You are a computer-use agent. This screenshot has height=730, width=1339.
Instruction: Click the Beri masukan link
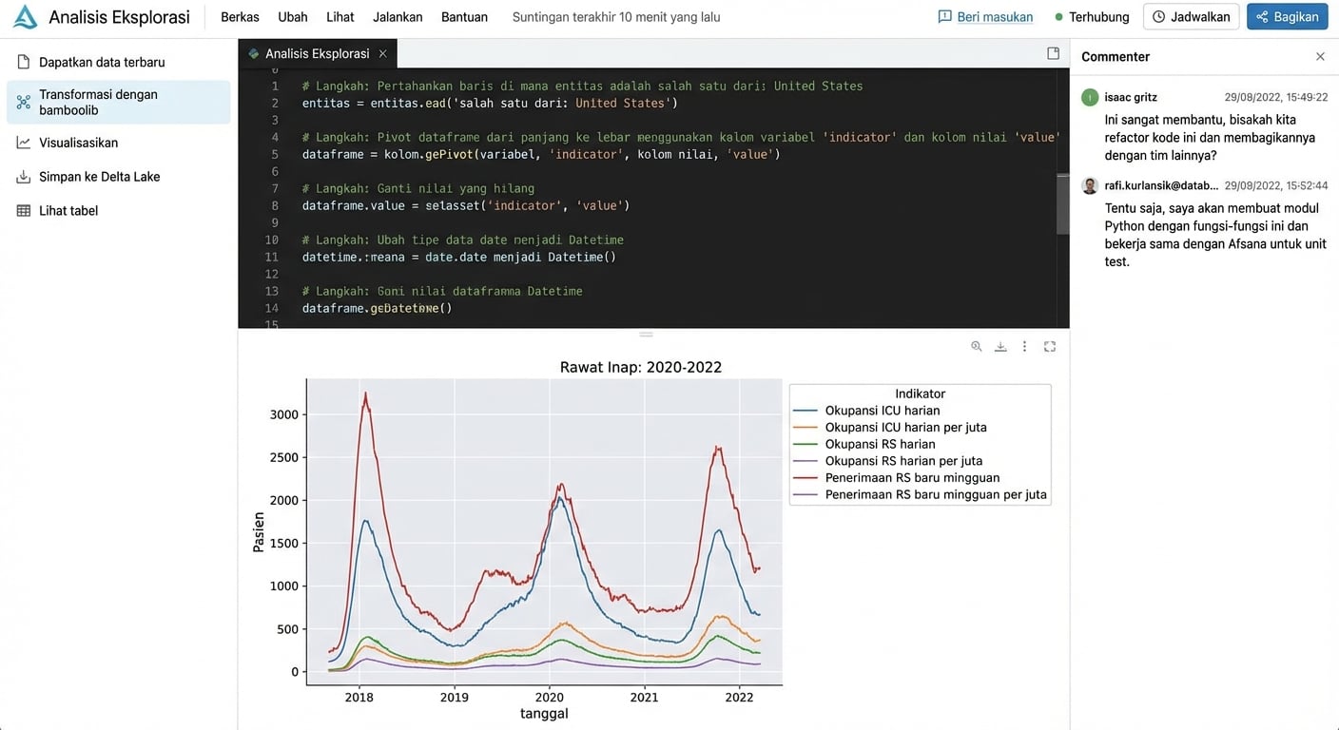click(x=985, y=17)
